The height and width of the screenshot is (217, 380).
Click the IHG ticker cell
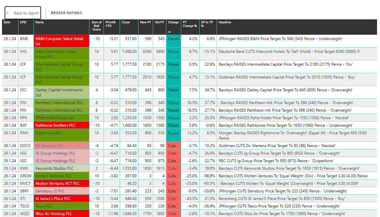click(26, 54)
